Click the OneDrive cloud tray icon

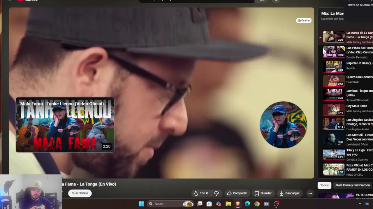pyautogui.click(x=367, y=204)
